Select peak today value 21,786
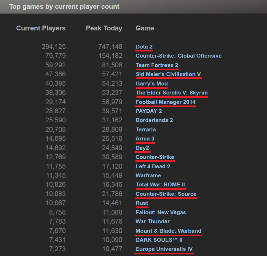267x256 pixels. pos(112,194)
